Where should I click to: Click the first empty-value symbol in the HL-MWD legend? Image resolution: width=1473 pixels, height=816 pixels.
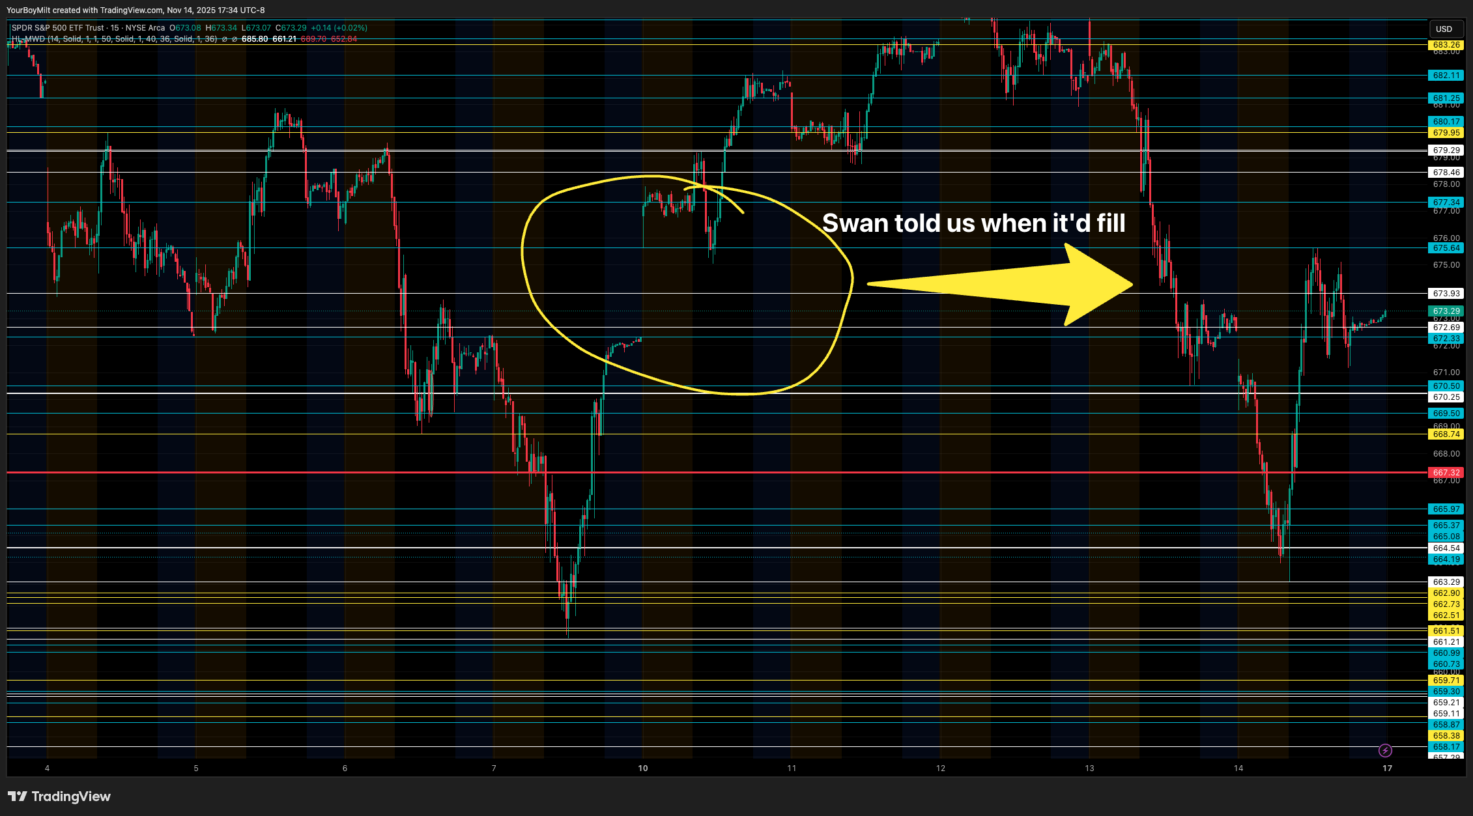point(225,39)
